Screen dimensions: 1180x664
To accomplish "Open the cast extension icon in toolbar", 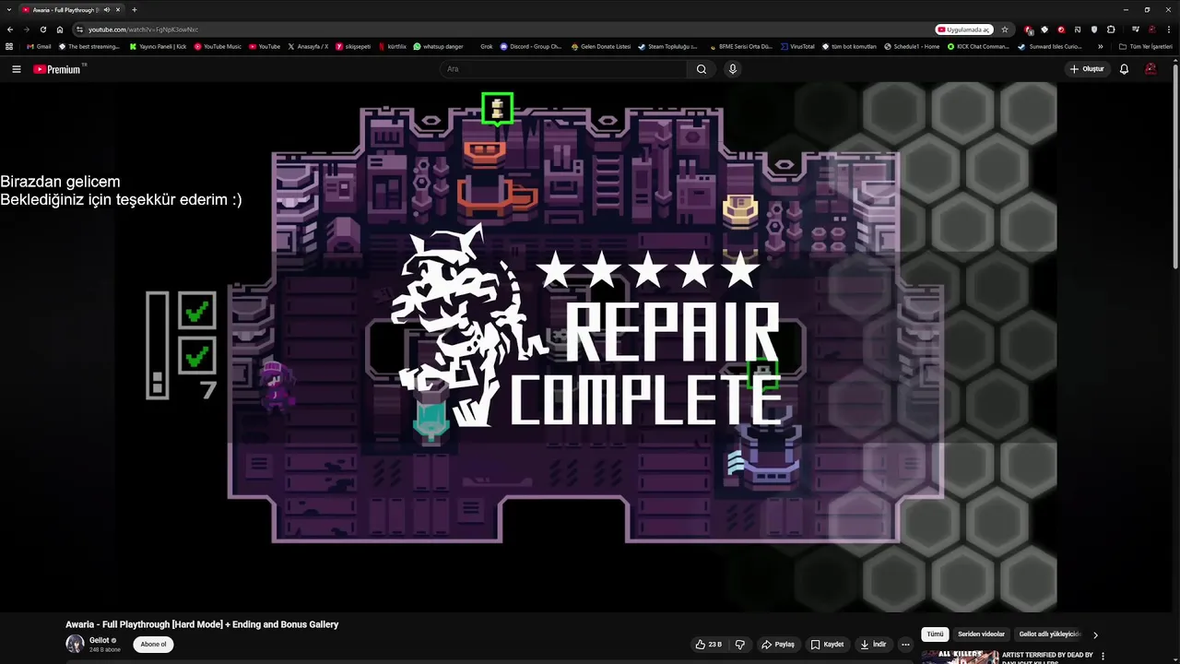I will 1078,30.
